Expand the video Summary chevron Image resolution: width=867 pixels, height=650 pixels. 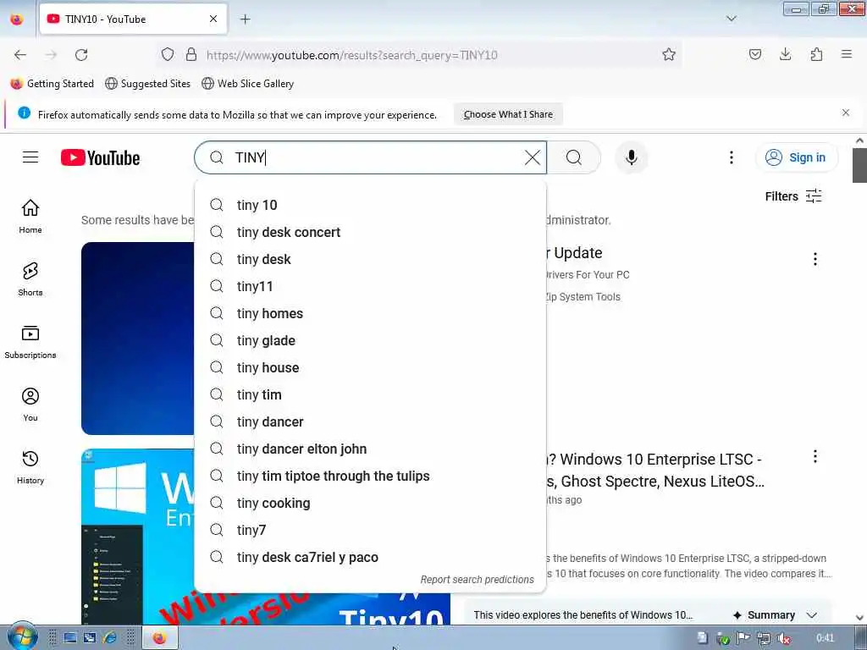[811, 615]
